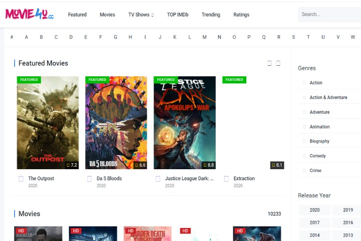361x241 pixels.
Task: Filter titles starting with letter T
Action: tap(308, 37)
